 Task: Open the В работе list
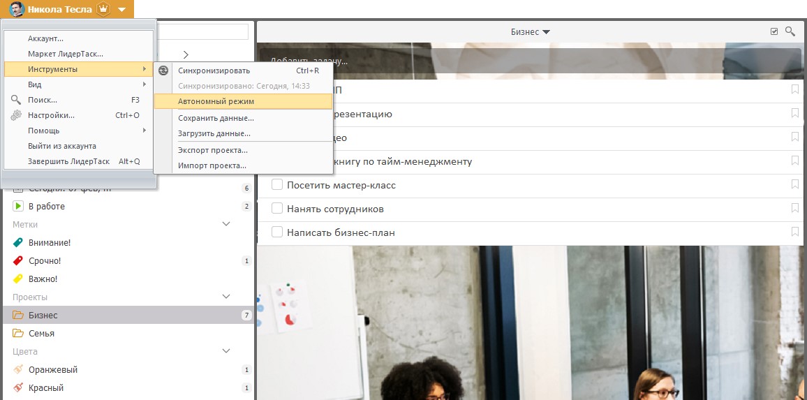[128, 207]
